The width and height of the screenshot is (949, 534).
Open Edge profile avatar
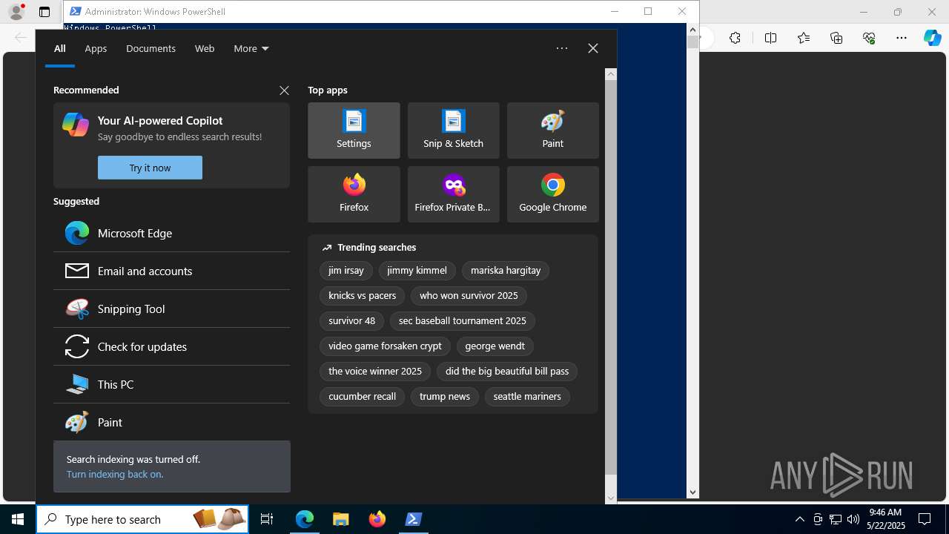16,11
